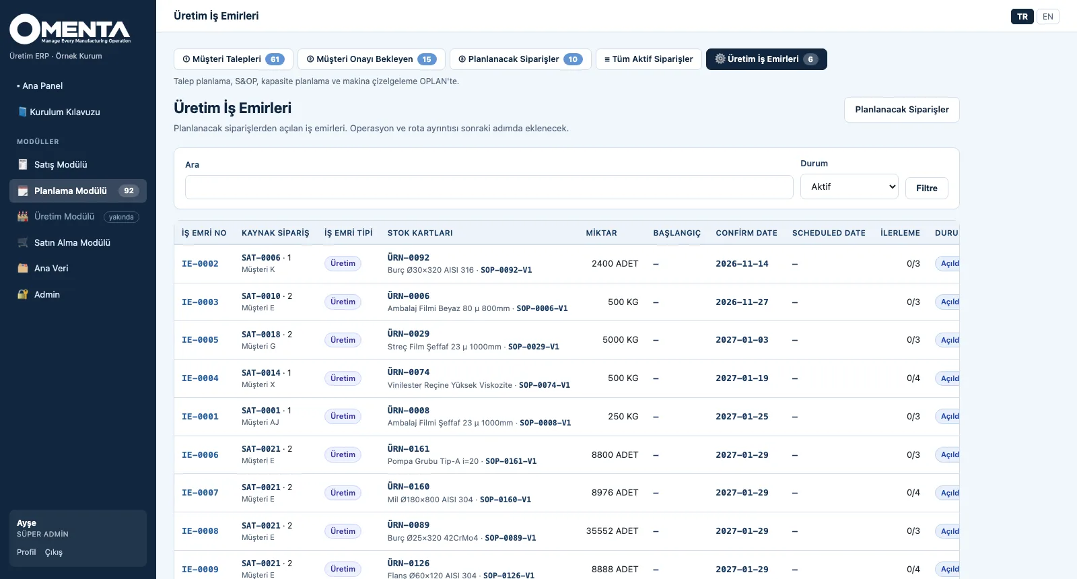
Task: Click the Admin lock icon
Action: tap(23, 294)
